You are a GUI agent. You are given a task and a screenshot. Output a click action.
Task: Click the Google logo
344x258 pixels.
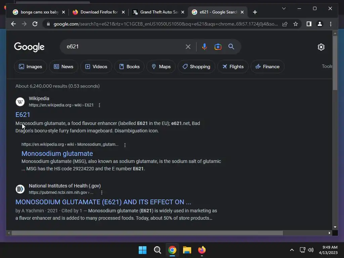pos(29,47)
